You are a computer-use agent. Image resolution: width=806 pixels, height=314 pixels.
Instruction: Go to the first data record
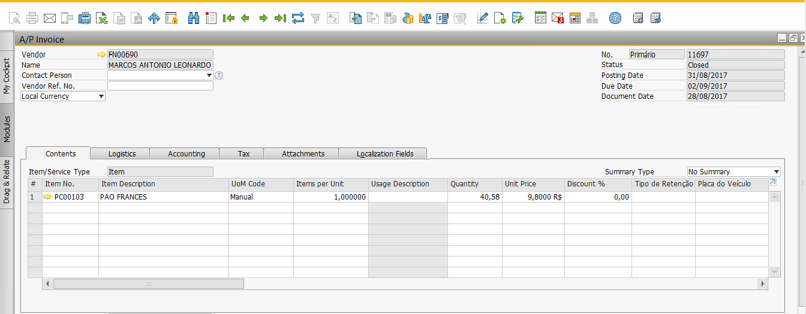point(228,18)
